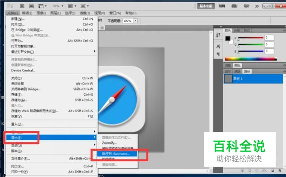Switch to the 绘画 workspace
Viewport: 286px width, 177px height.
222,6
